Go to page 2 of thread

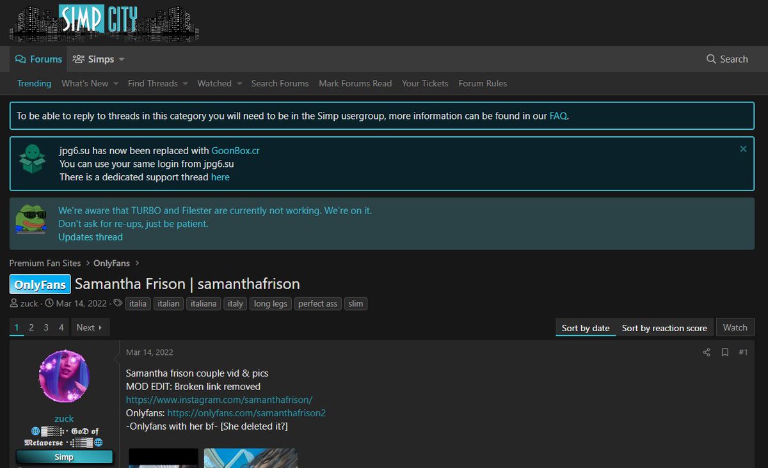(31, 327)
